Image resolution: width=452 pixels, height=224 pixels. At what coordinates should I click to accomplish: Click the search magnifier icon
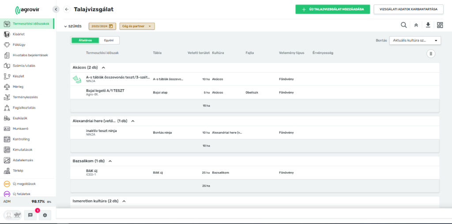tap(404, 26)
